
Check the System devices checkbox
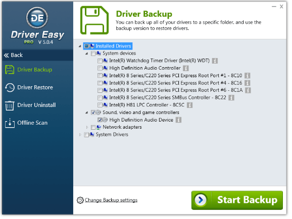click(93, 53)
